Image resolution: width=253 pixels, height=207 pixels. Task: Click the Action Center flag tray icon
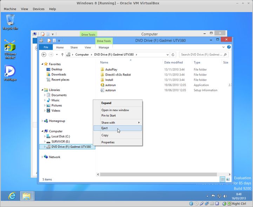click(x=213, y=196)
